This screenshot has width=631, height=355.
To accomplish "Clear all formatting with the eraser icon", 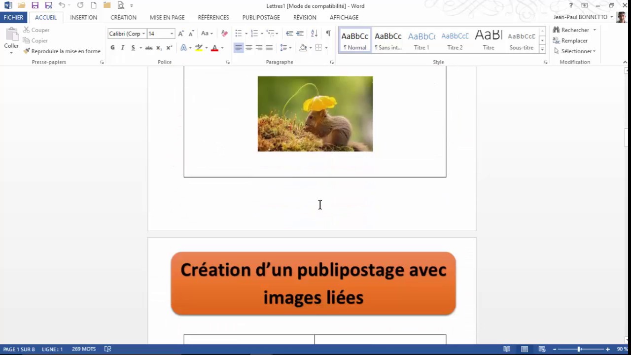I will [224, 34].
